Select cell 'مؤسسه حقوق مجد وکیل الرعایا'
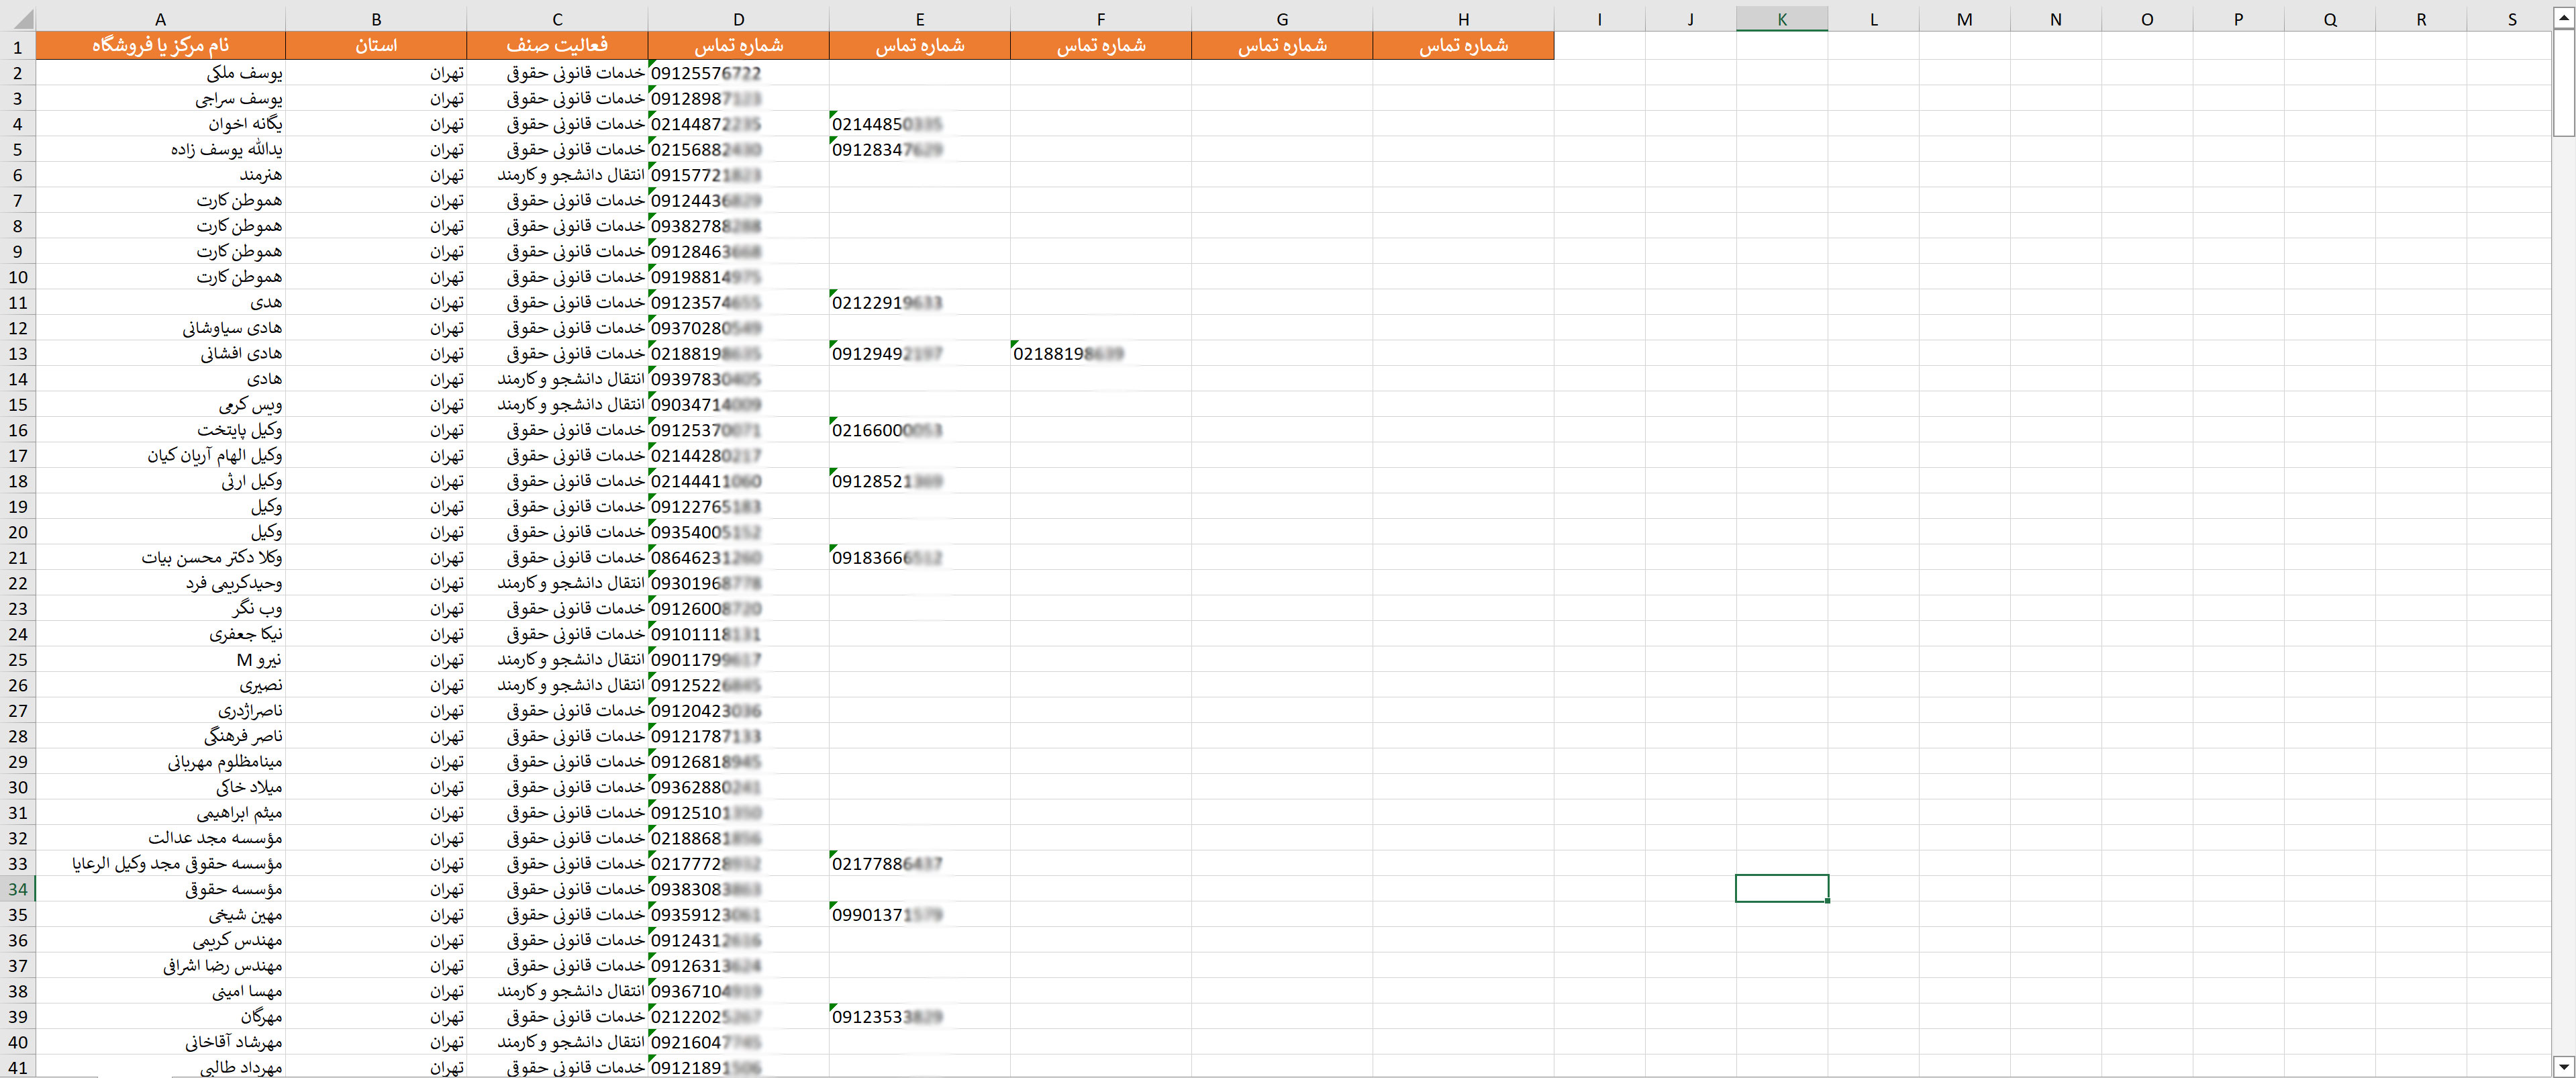The image size is (2576, 1078). (161, 863)
